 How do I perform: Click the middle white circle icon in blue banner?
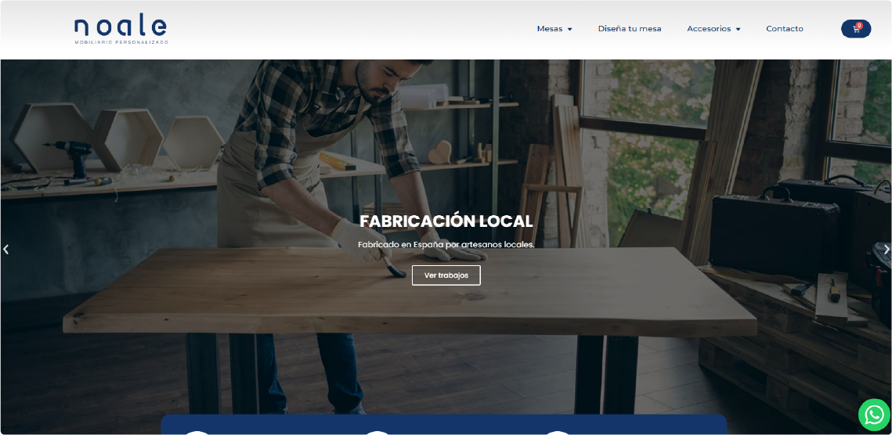pyautogui.click(x=377, y=432)
